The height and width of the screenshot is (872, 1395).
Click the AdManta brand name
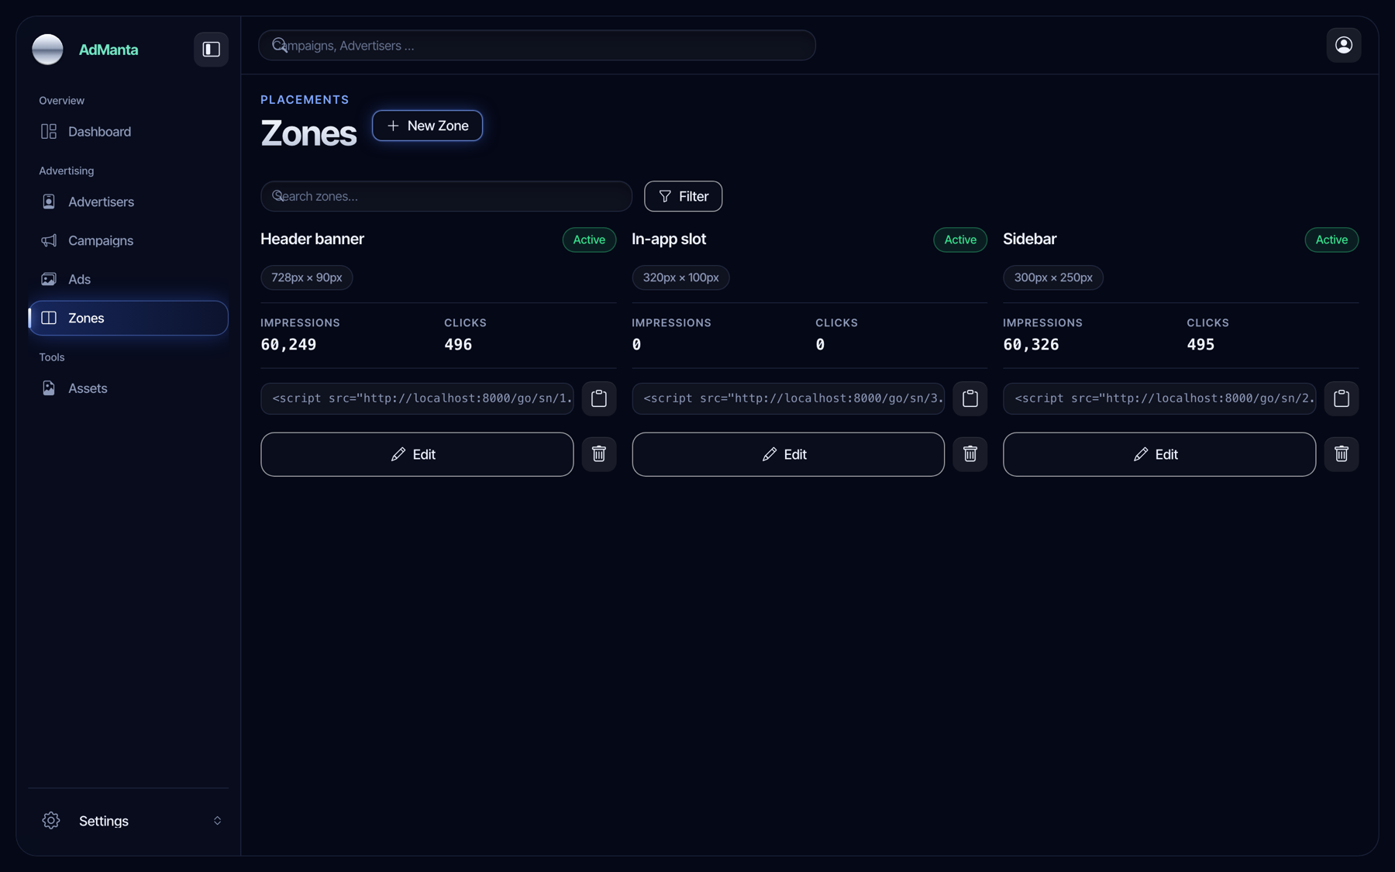pyautogui.click(x=108, y=50)
